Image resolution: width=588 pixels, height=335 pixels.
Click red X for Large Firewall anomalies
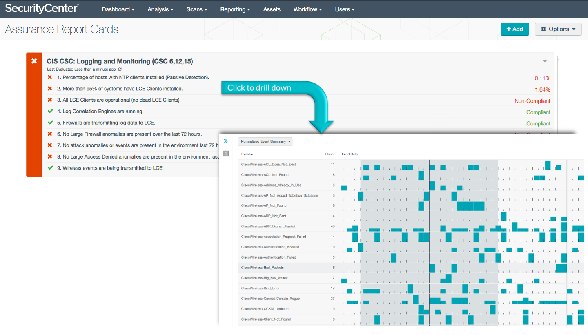tap(50, 134)
